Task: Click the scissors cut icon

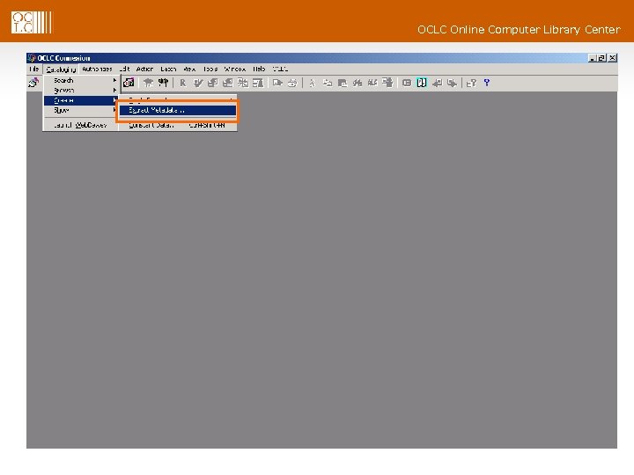Action: point(312,83)
